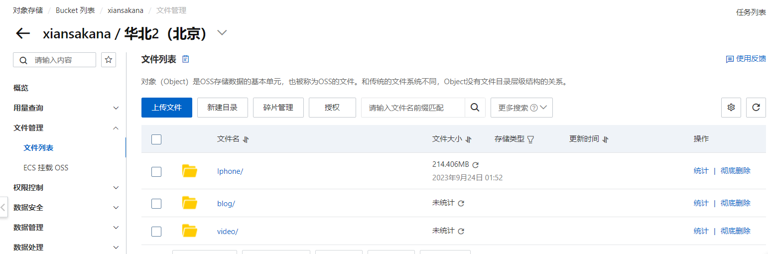The height and width of the screenshot is (254, 768).
Task: Click the blue 上传文件 button
Action: (x=167, y=108)
